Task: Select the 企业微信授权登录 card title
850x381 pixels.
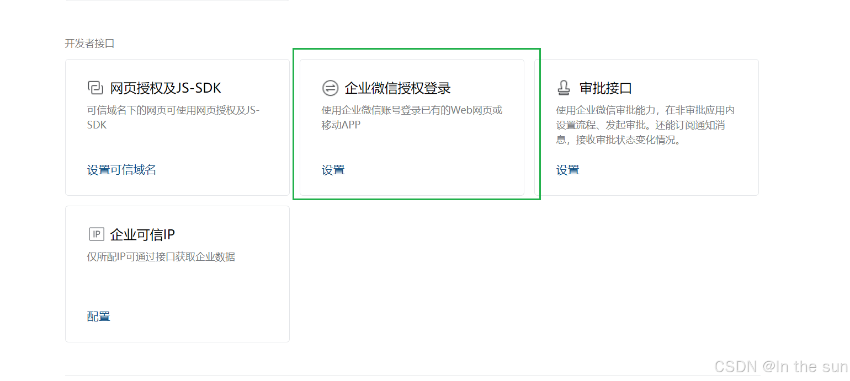Action: click(x=397, y=88)
